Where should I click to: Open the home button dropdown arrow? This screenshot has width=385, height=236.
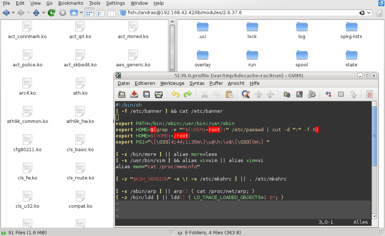tap(81, 12)
